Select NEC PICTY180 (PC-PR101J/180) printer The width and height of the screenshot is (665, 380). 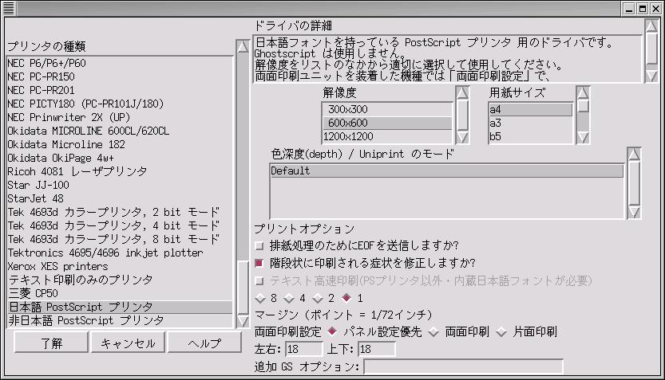[120, 104]
